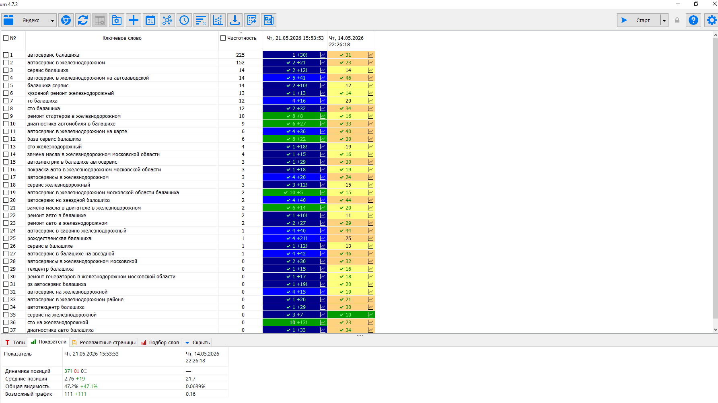Select the green position cell 8 +8, row 9

[x=295, y=116]
